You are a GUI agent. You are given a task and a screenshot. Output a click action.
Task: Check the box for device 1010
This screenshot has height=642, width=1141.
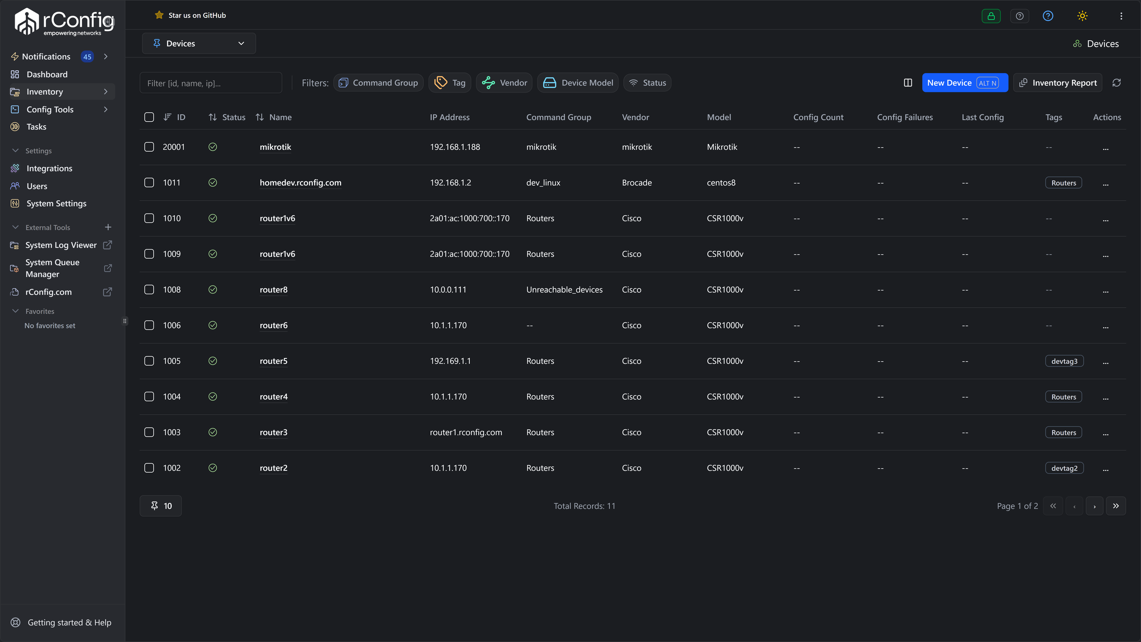(x=149, y=218)
